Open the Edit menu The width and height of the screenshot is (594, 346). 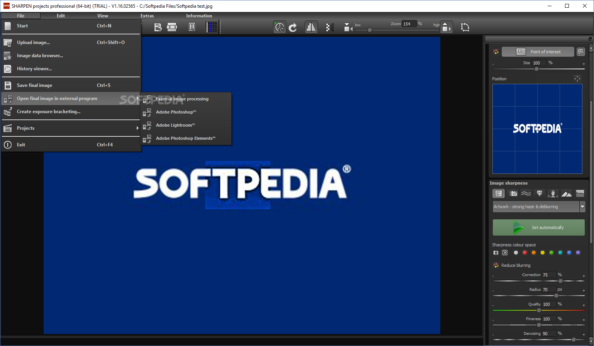click(61, 16)
